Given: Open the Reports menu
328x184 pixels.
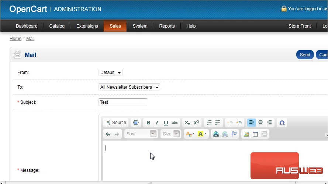Looking at the screenshot, I should click(167, 26).
